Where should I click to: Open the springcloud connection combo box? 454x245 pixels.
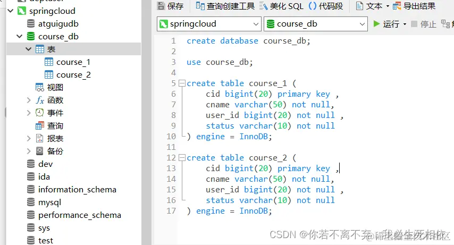pos(209,24)
